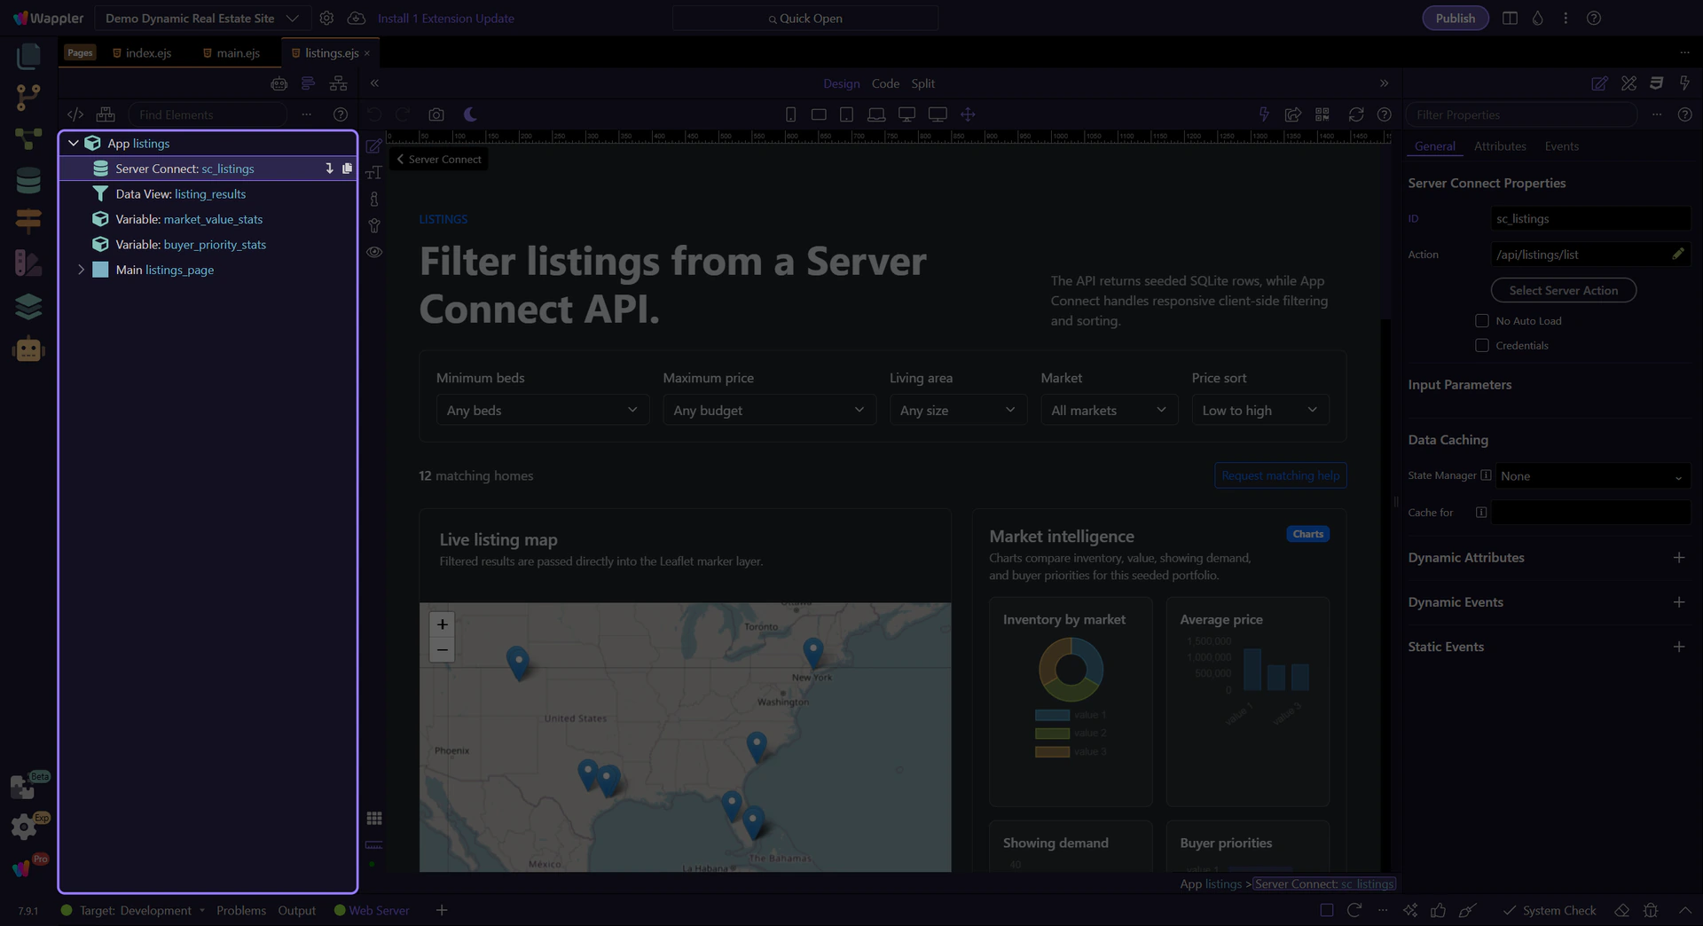Open the Minimum beds dropdown
Screen dimensions: 1703x926
click(x=542, y=411)
